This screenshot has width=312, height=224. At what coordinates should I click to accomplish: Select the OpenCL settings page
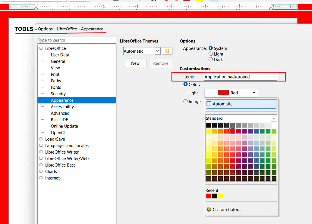point(58,132)
